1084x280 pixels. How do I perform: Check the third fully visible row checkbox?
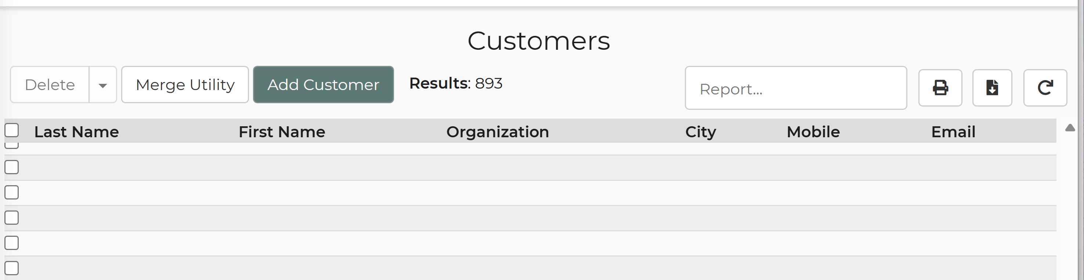click(x=11, y=217)
